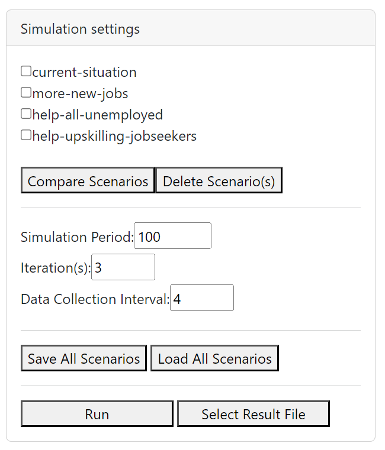The width and height of the screenshot is (385, 450).
Task: Save All Scenarios to file
Action: tap(84, 359)
